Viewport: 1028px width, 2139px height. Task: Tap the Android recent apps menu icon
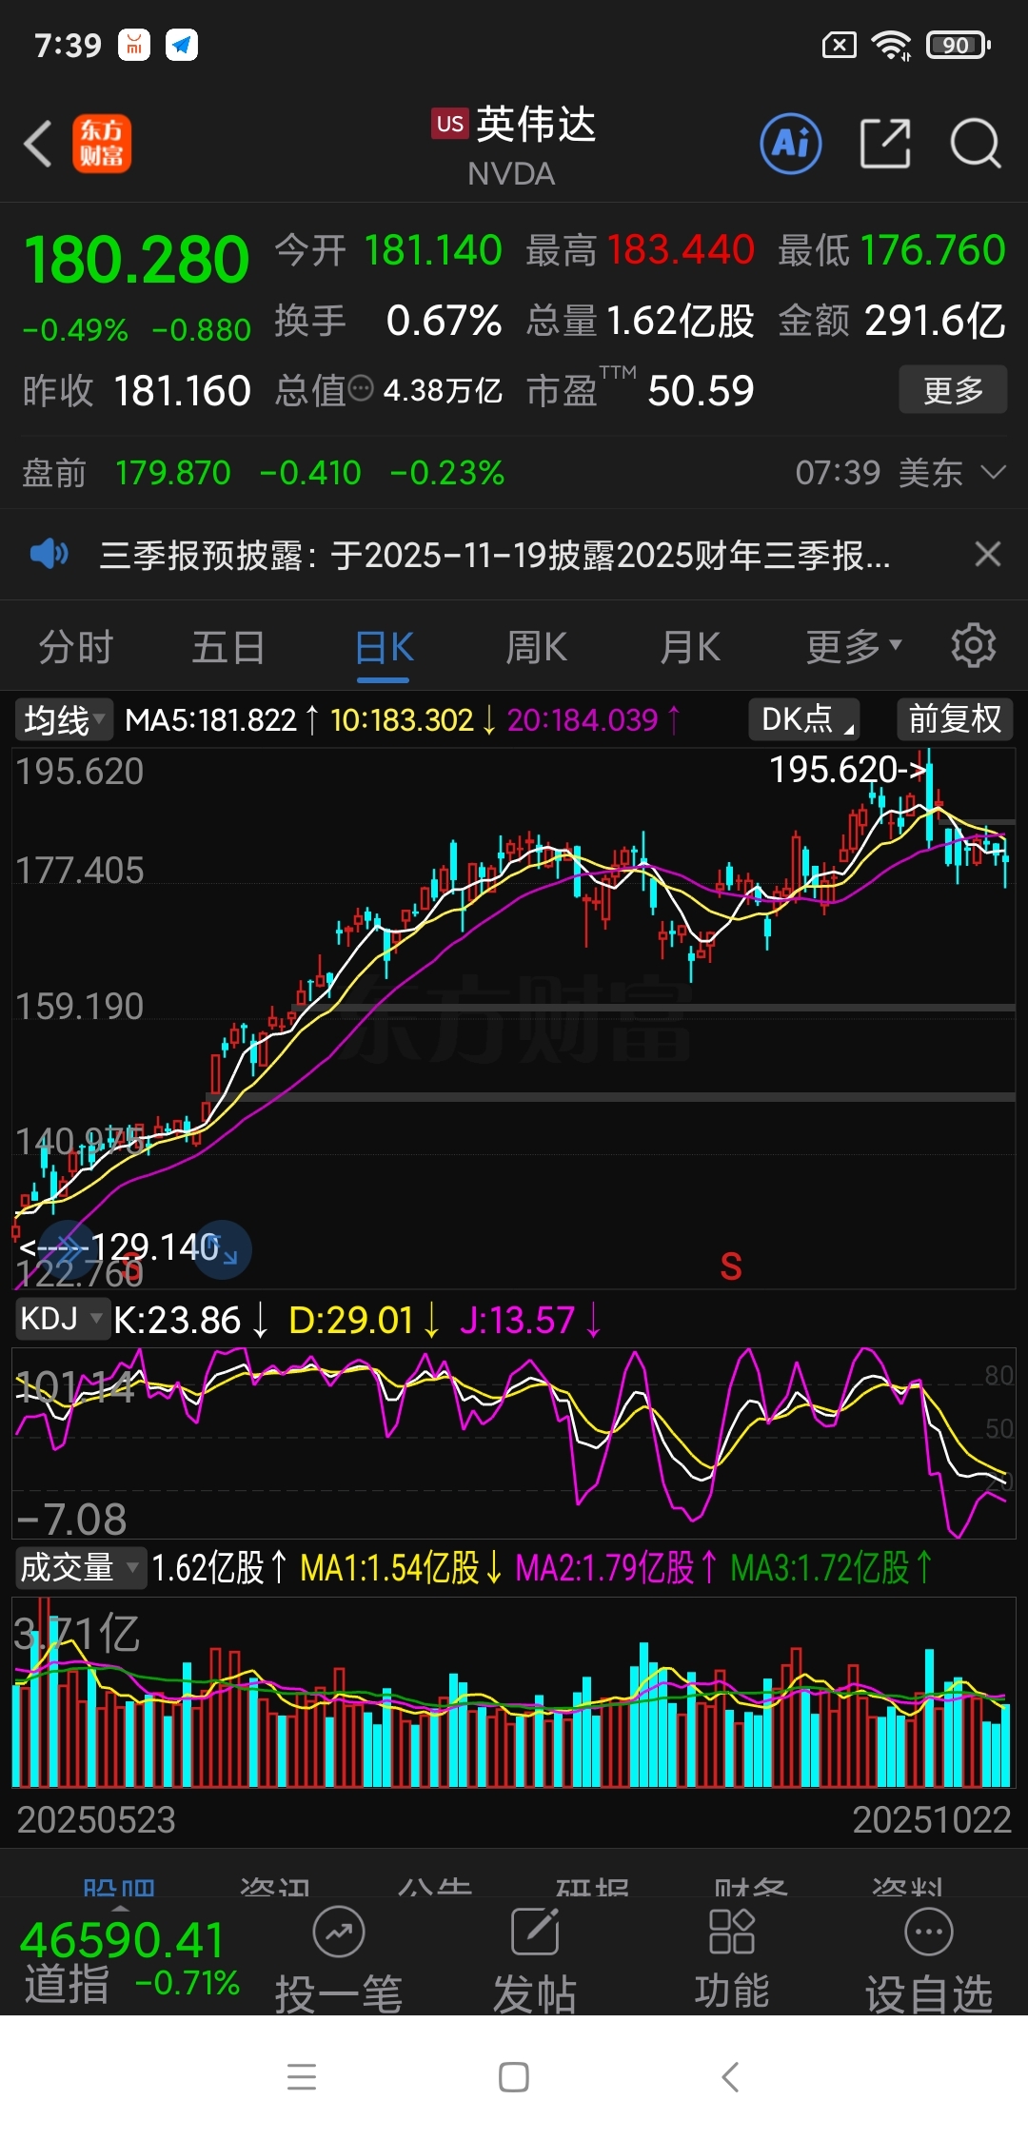pos(302,2077)
